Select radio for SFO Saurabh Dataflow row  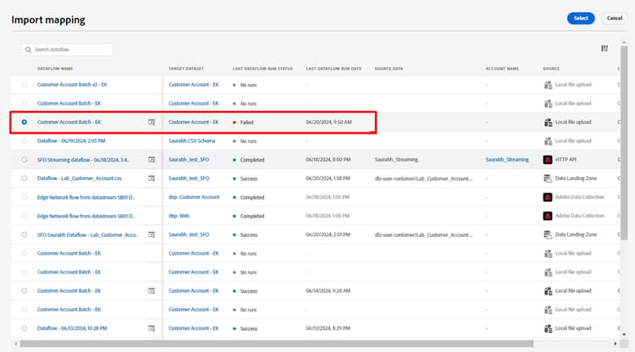point(25,234)
